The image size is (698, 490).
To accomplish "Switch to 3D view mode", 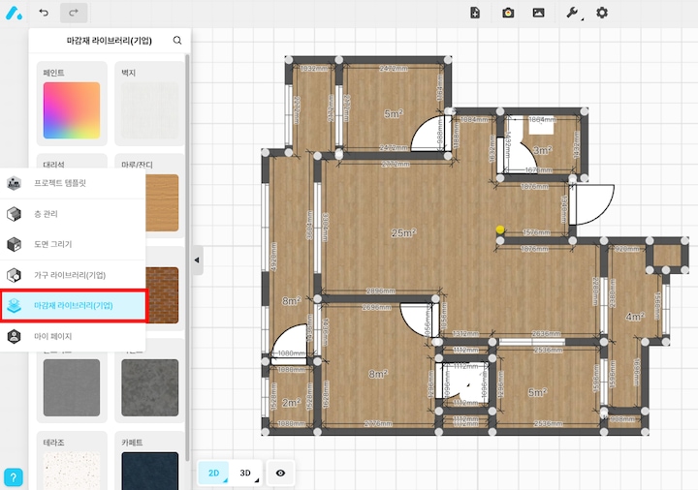I will [x=246, y=473].
